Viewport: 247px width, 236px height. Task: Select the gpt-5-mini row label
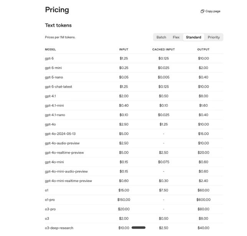(x=53, y=68)
